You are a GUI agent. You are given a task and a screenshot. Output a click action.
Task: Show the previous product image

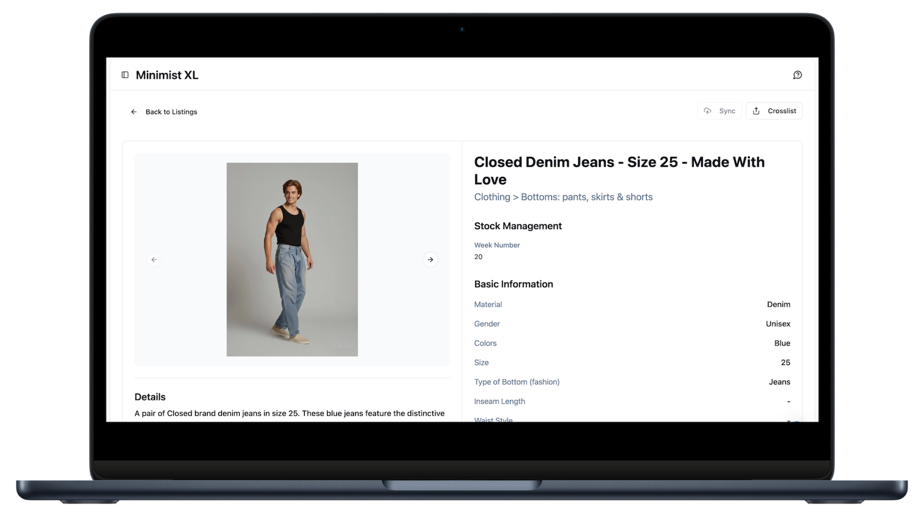click(154, 259)
